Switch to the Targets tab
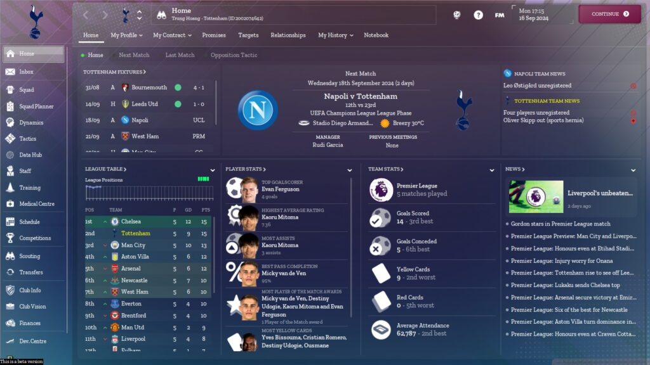Image resolution: width=650 pixels, height=365 pixels. coord(248,35)
